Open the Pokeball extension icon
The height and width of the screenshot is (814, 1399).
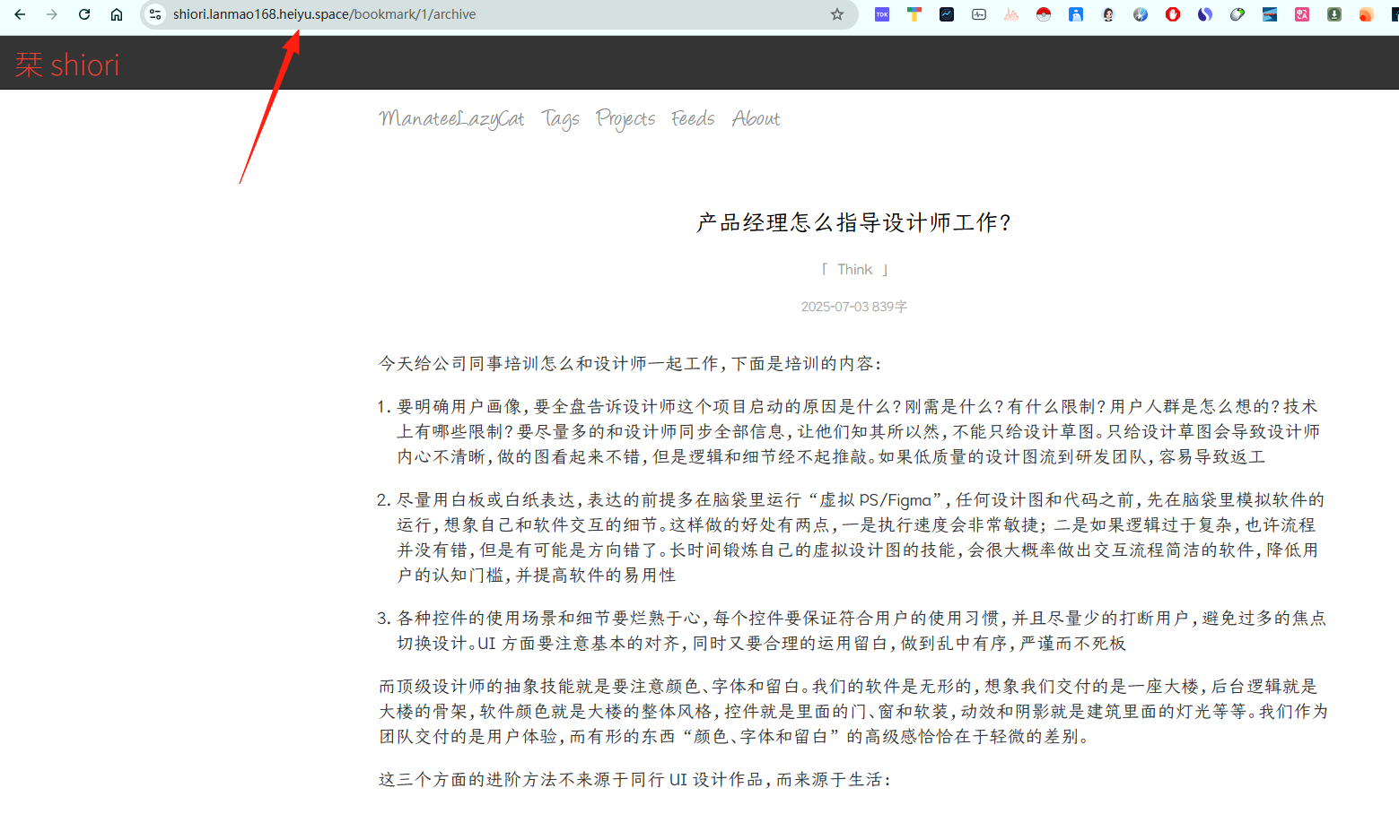(1044, 14)
